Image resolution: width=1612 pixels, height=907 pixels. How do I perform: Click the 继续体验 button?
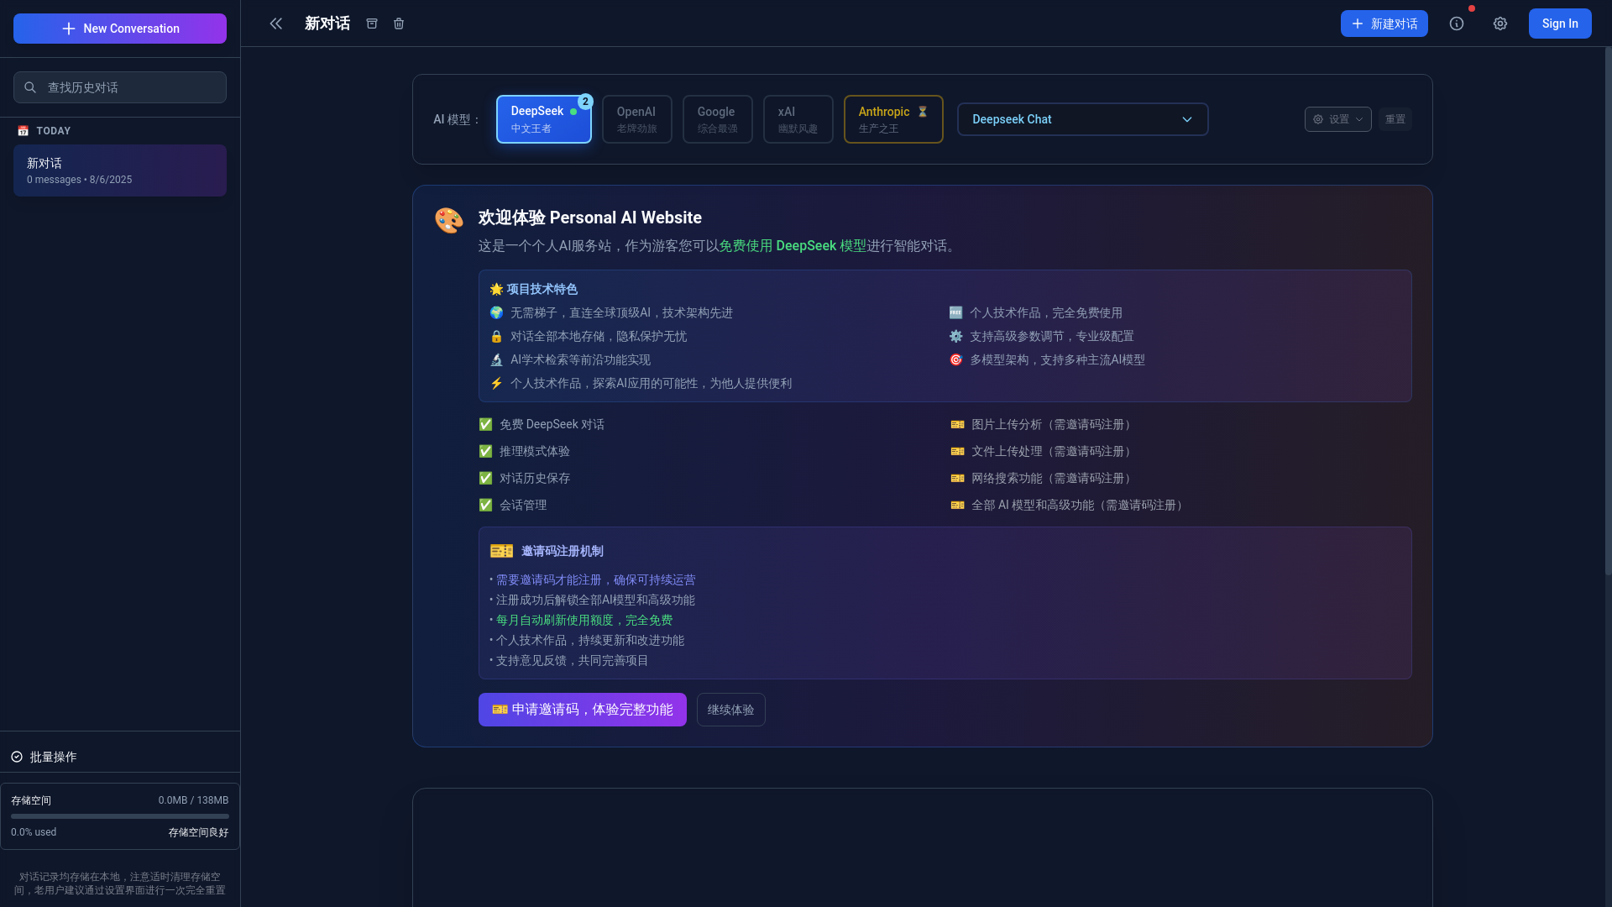click(730, 710)
